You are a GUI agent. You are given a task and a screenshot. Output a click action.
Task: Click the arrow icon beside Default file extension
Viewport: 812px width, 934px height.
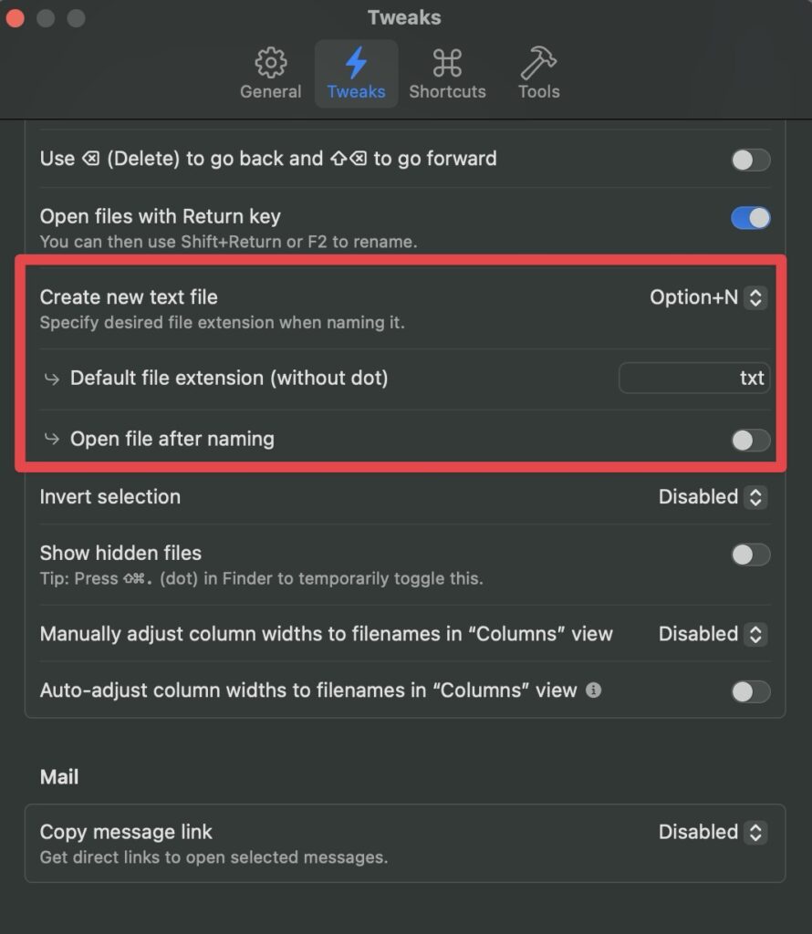pos(52,379)
